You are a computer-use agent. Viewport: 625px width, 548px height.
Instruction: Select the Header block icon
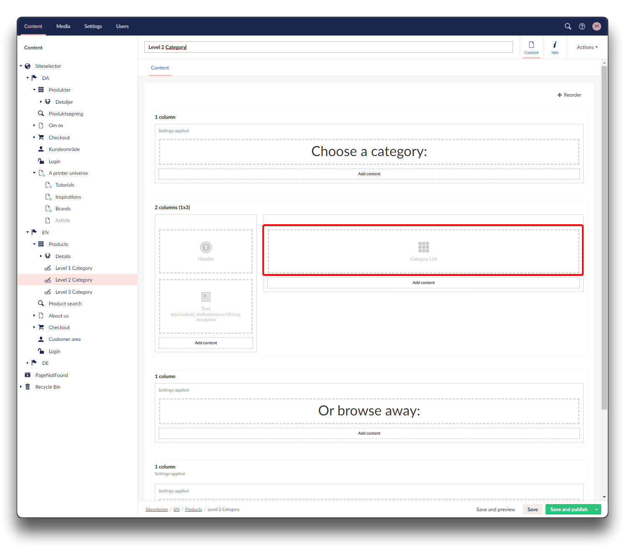(206, 248)
